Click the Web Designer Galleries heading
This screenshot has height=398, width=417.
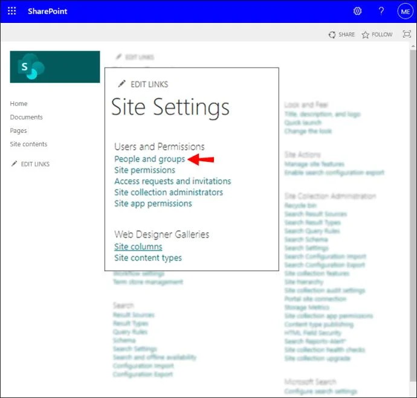(x=162, y=234)
